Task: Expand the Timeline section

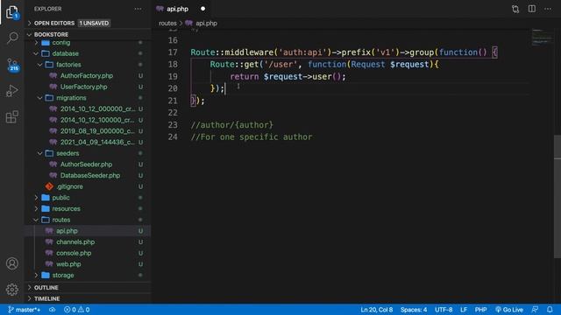Action: pos(88,298)
